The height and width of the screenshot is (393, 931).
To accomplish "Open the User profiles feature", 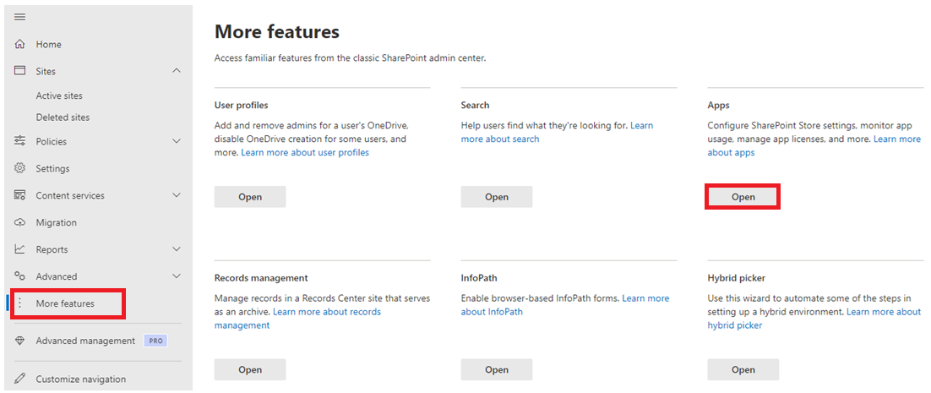I will click(250, 197).
